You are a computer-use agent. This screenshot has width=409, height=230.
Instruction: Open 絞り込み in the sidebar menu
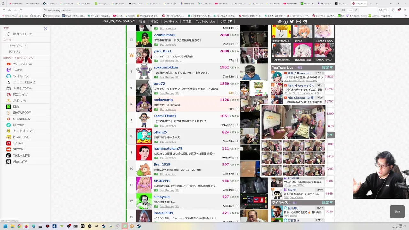click(x=15, y=52)
